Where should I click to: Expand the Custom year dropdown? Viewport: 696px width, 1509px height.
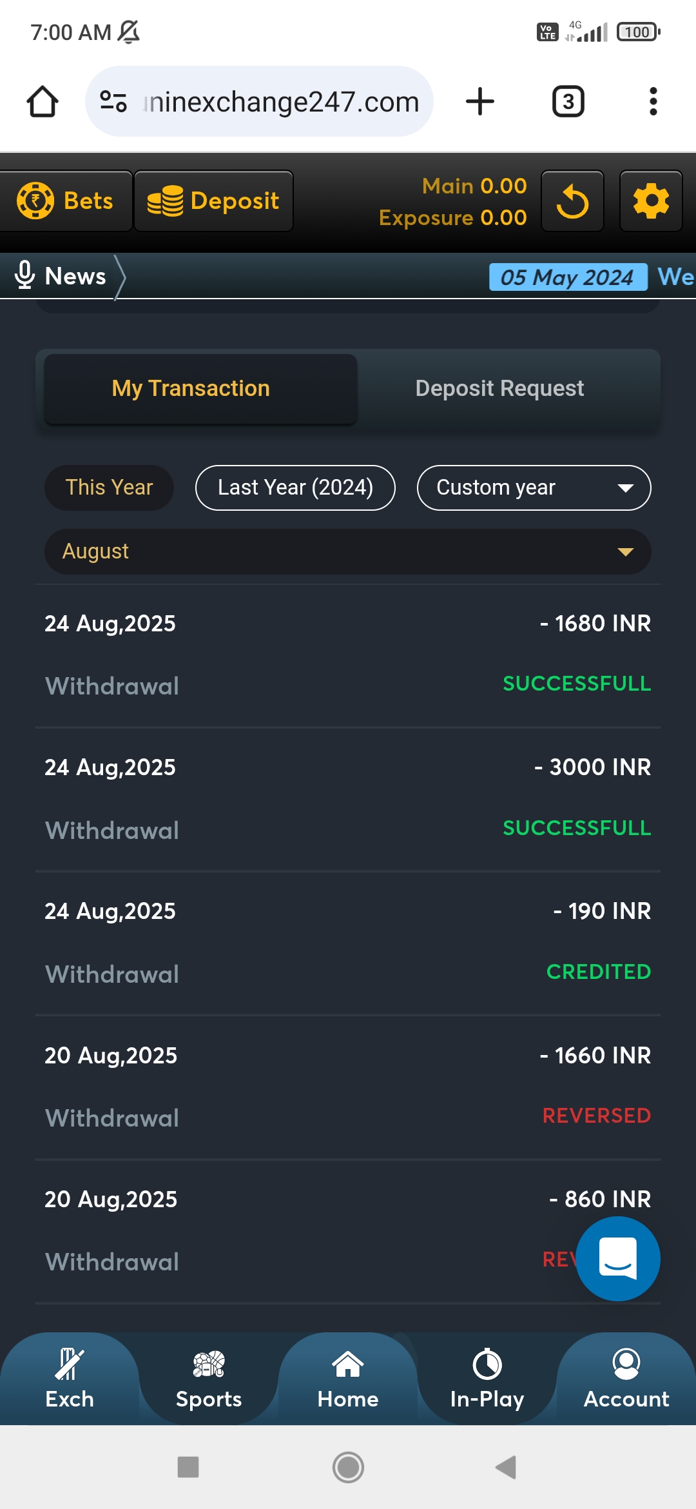click(x=534, y=488)
